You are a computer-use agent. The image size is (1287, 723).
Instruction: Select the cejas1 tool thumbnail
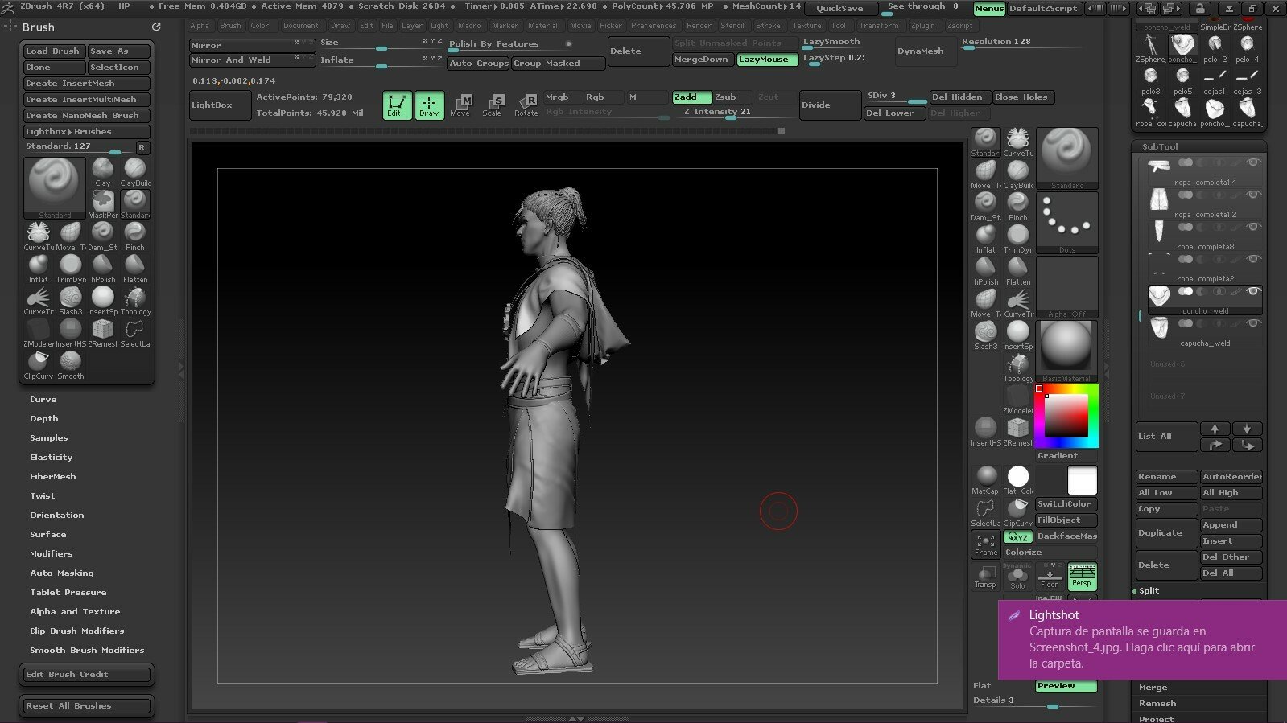pos(1215,80)
